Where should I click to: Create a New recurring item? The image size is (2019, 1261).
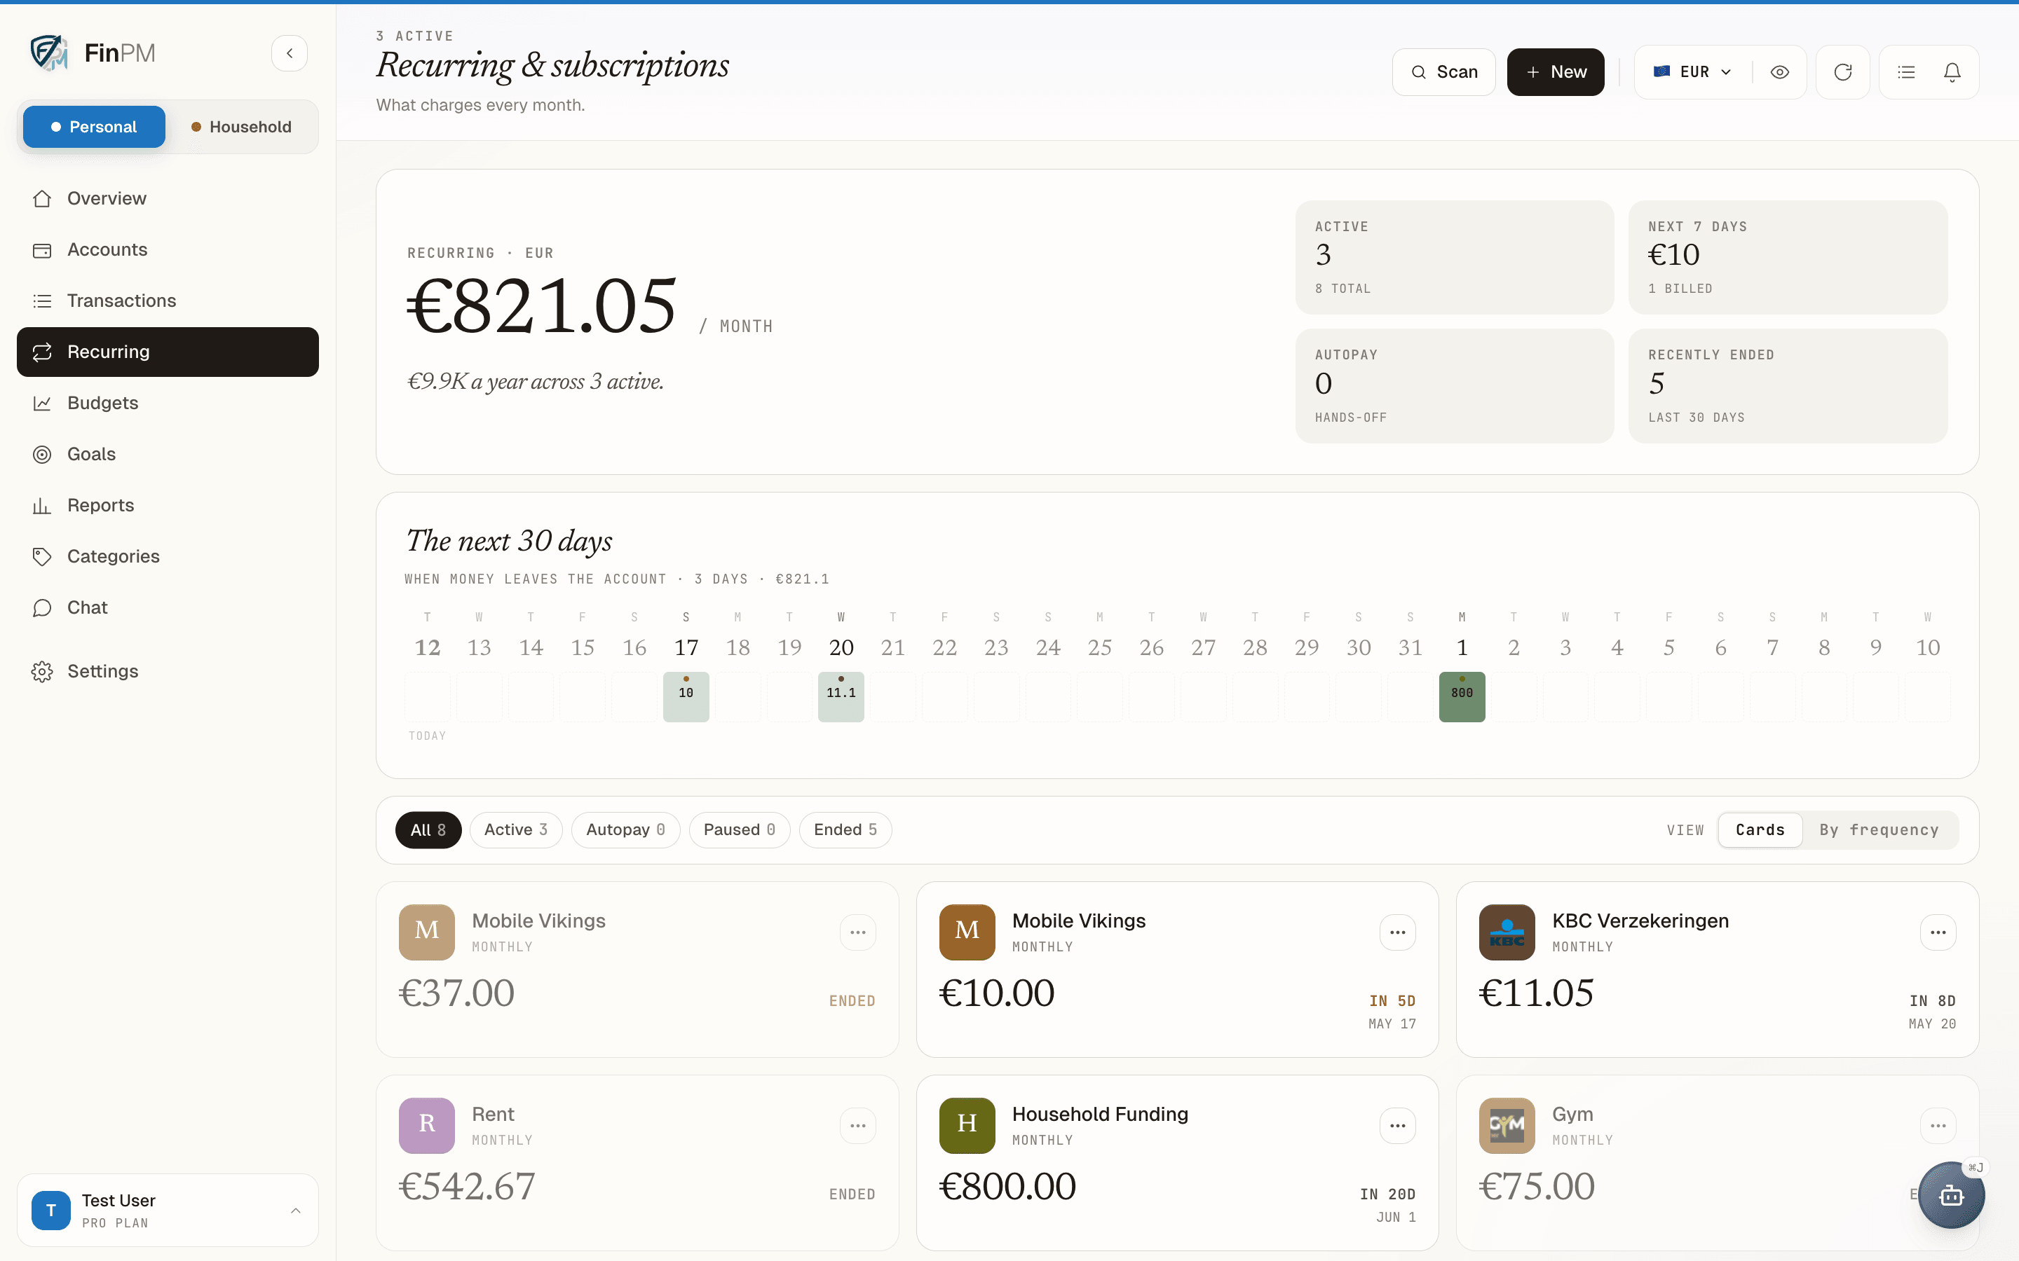[1555, 71]
